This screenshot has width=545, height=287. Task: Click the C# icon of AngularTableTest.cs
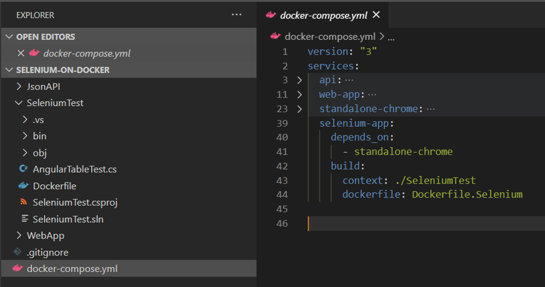pyautogui.click(x=23, y=169)
